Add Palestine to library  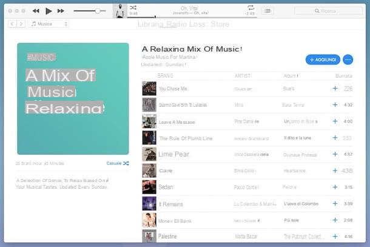point(335,236)
